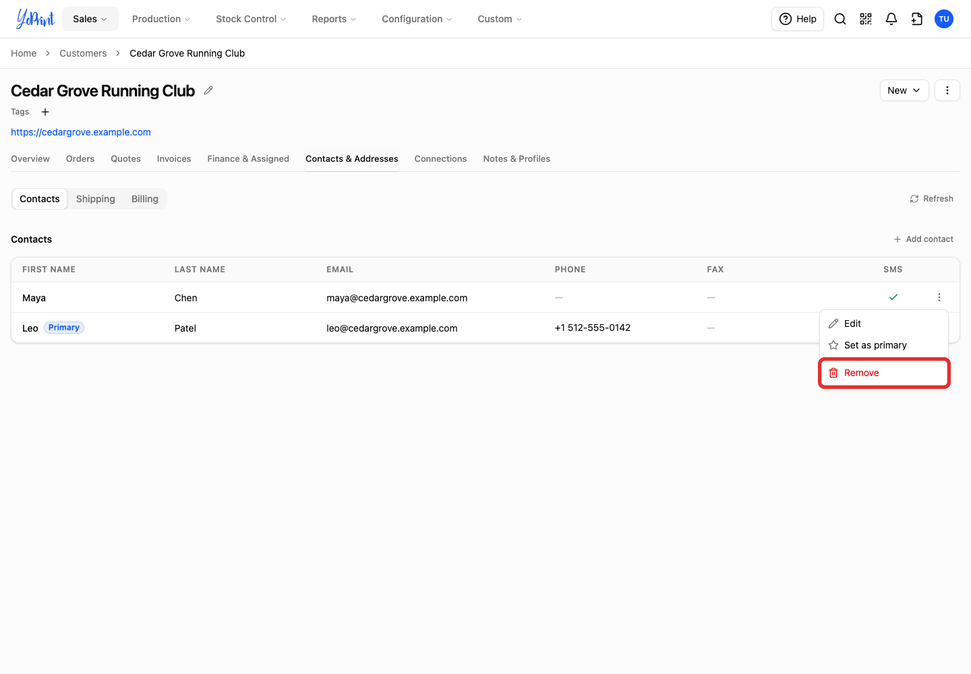Screen dimensions: 971x674
Task: Open the notifications bell
Action: (891, 19)
